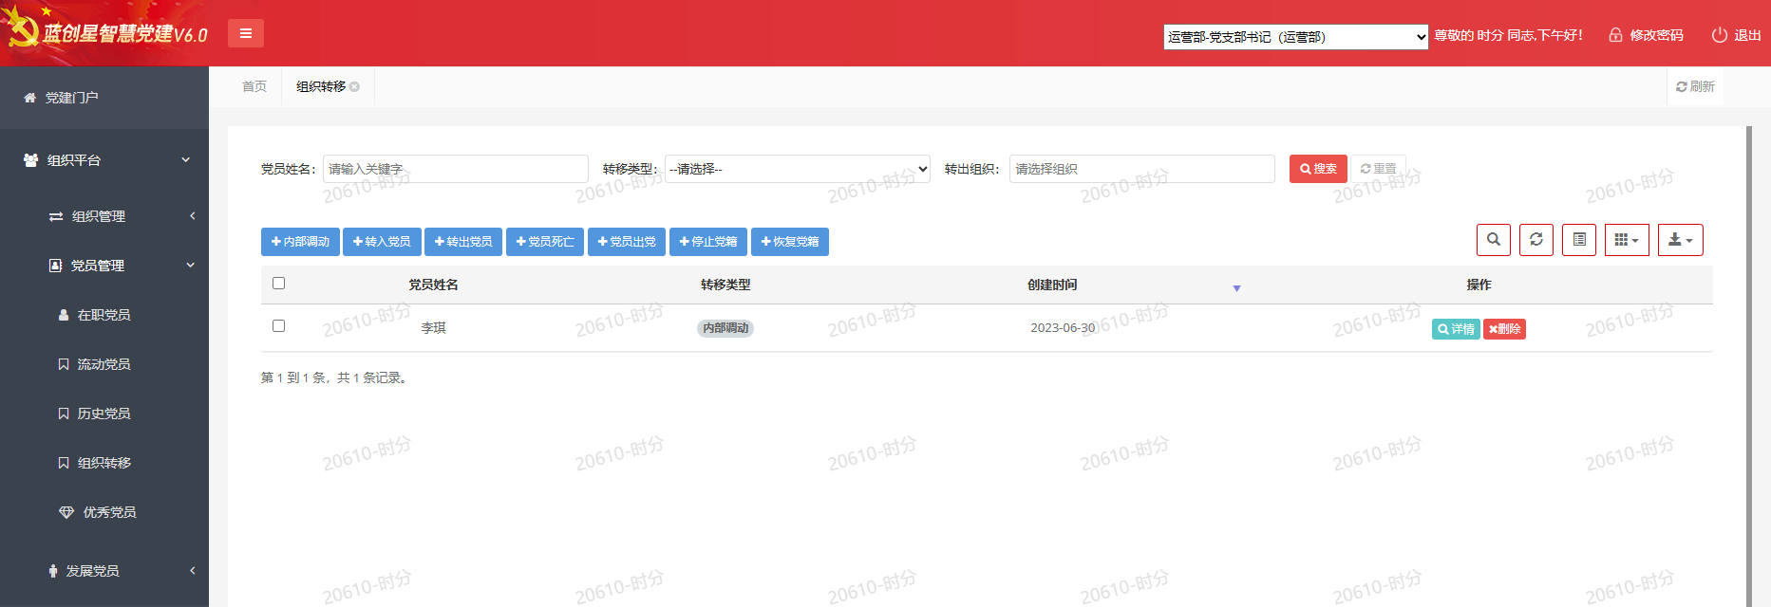
Task: Click the 在职党员 user icon
Action: [x=64, y=315]
